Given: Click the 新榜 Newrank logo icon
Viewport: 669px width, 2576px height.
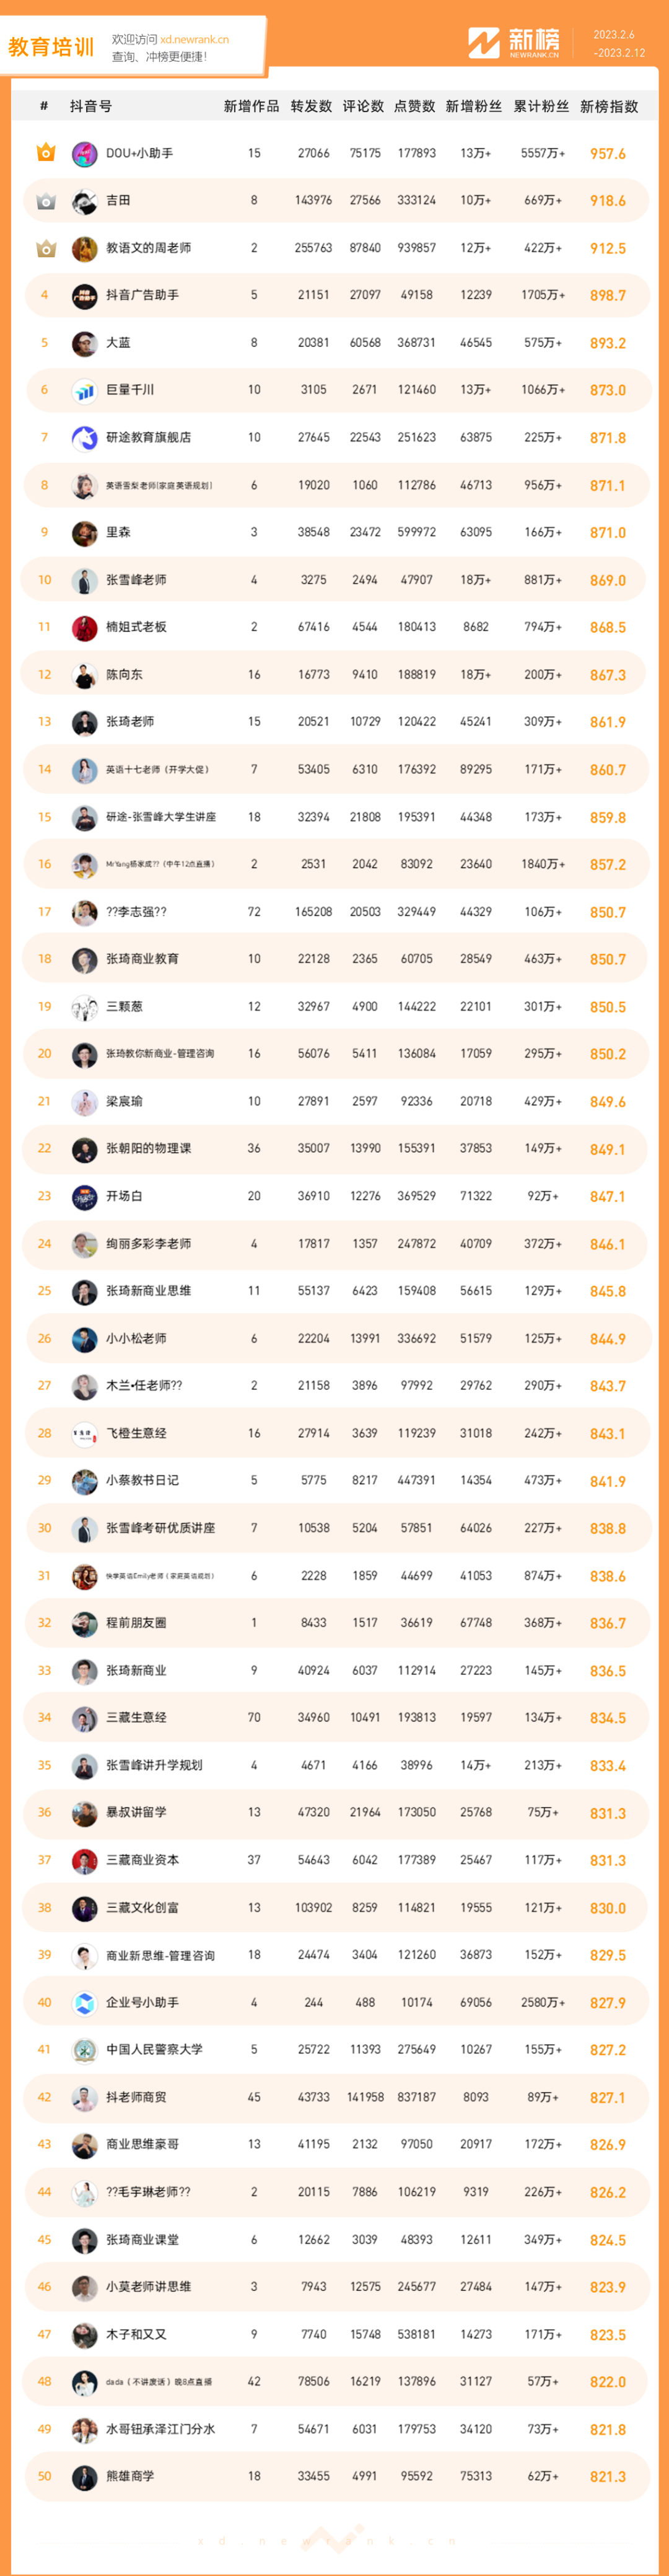Looking at the screenshot, I should pos(483,42).
